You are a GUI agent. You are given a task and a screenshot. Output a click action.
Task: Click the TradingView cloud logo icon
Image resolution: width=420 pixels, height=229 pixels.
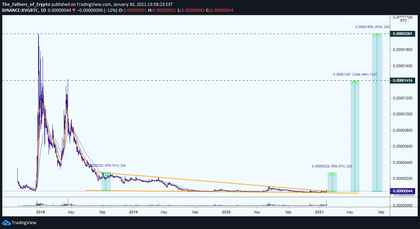click(6, 222)
